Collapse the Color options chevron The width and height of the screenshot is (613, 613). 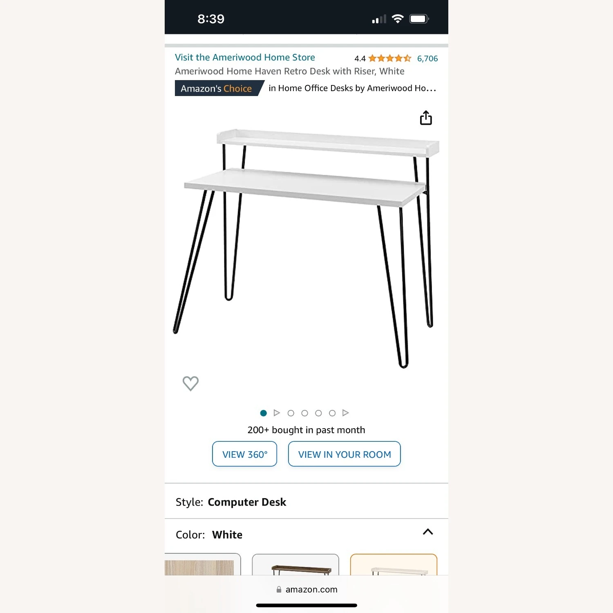pyautogui.click(x=428, y=532)
